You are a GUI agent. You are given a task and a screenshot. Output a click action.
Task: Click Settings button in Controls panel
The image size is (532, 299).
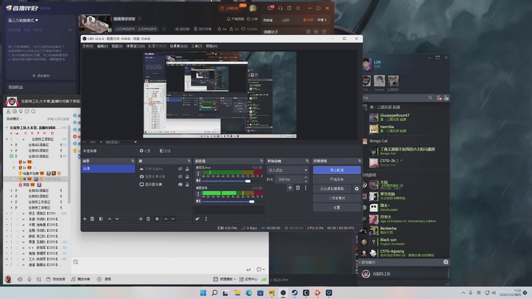[336, 207]
